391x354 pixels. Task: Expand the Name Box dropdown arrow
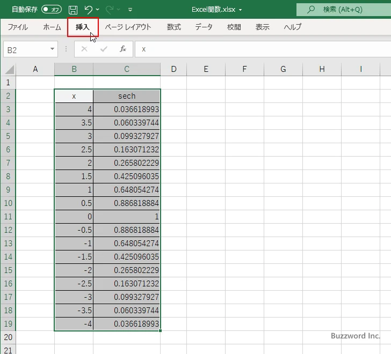tap(53, 49)
